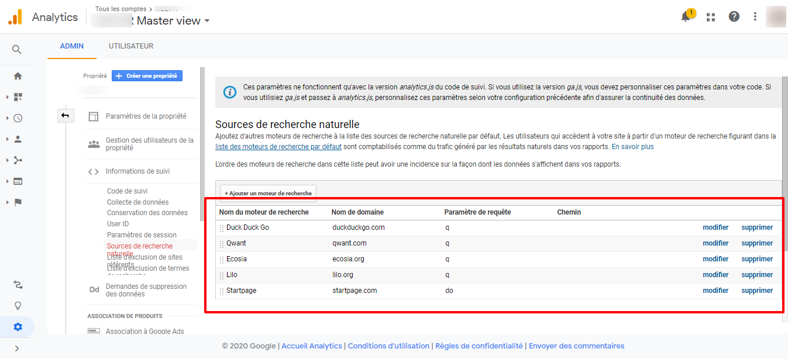
Task: Switch to the UTILISATEUR tab
Action: [131, 46]
